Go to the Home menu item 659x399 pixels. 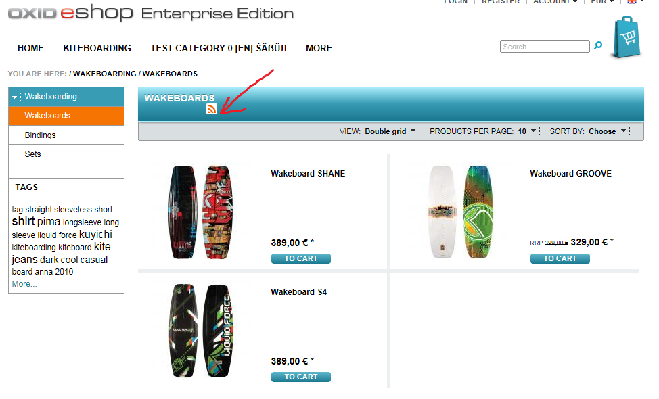[x=30, y=48]
